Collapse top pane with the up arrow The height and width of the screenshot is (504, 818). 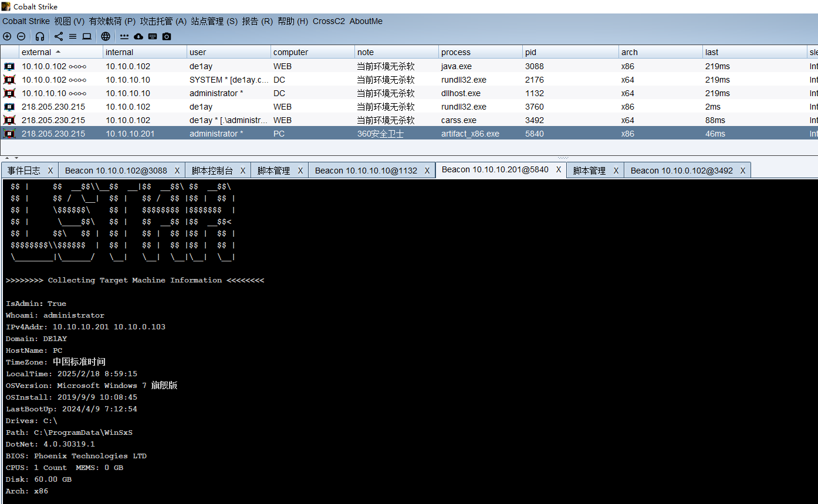7,158
